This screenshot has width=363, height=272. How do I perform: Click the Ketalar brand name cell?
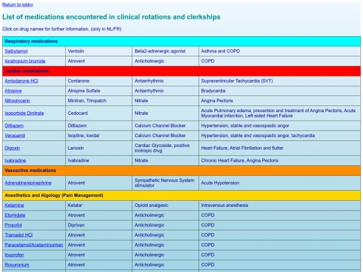pyautogui.click(x=99, y=206)
